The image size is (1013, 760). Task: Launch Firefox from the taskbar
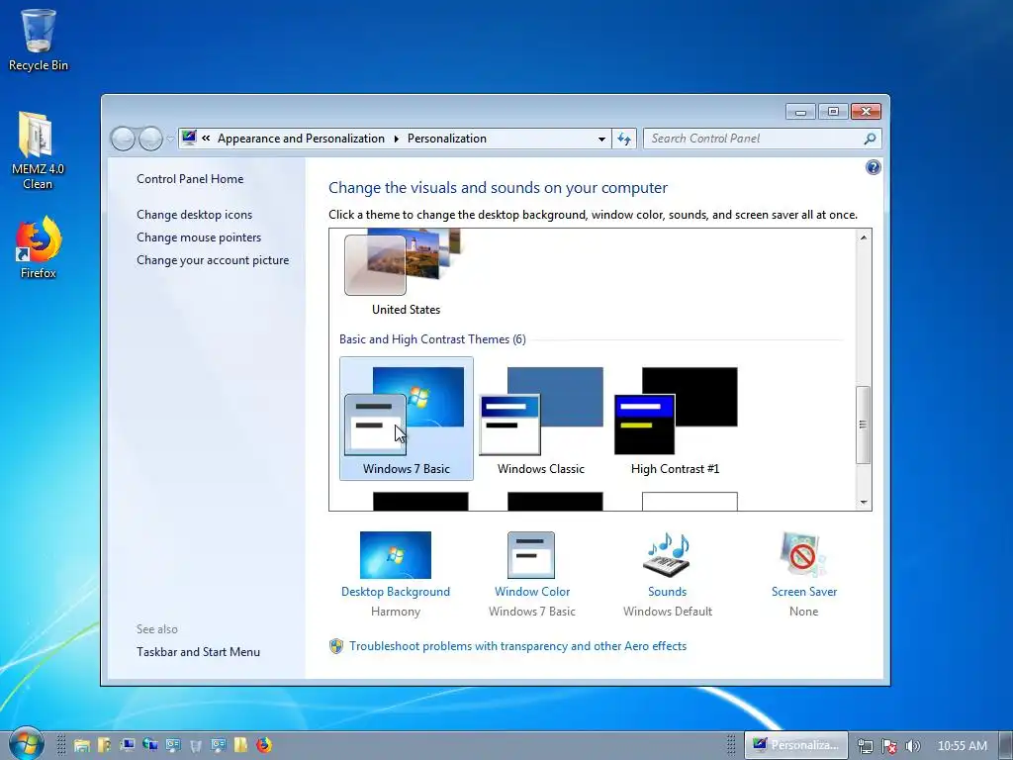tap(263, 745)
